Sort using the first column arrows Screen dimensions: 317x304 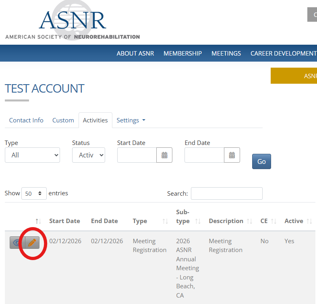[38, 221]
